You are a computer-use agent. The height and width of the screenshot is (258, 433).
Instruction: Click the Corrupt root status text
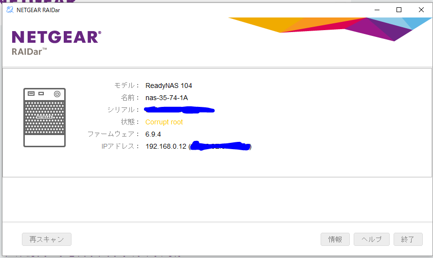pyautogui.click(x=164, y=122)
